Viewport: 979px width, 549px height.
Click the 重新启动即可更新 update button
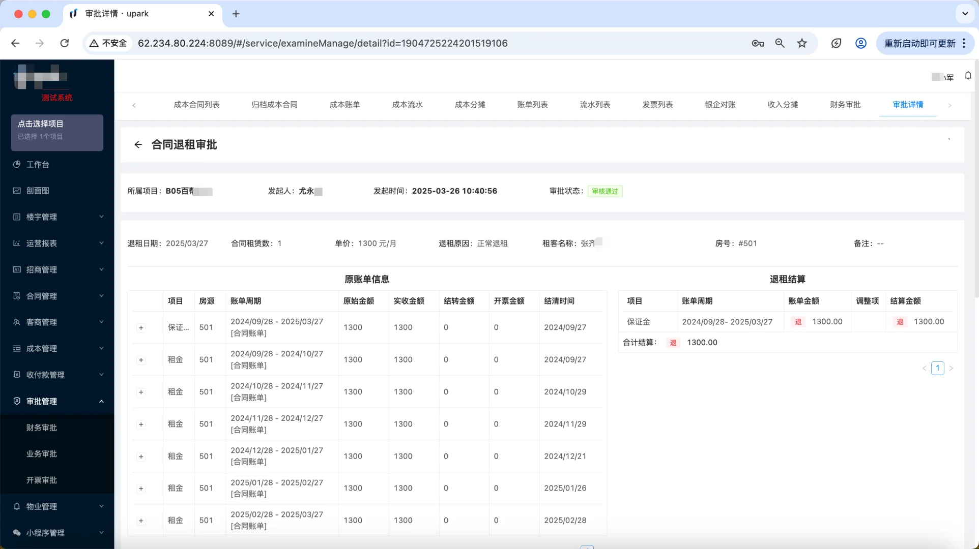[x=919, y=43]
